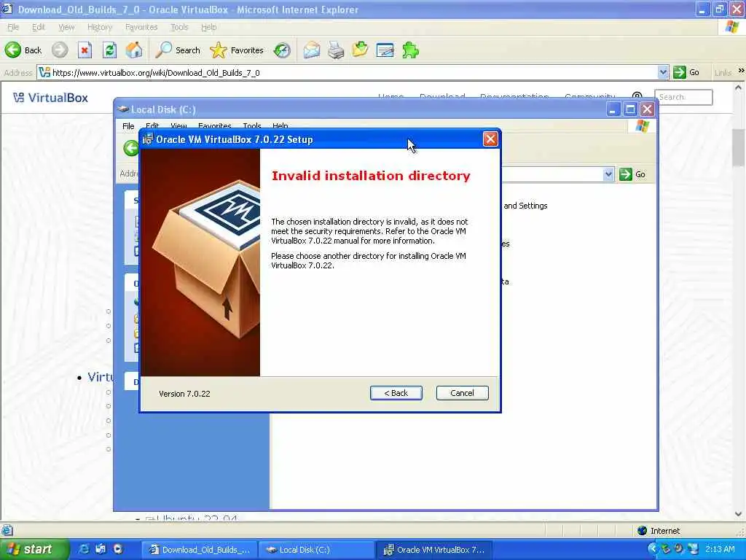Click the network computers tray icon
Viewport: 746px width, 560px height.
click(694, 549)
